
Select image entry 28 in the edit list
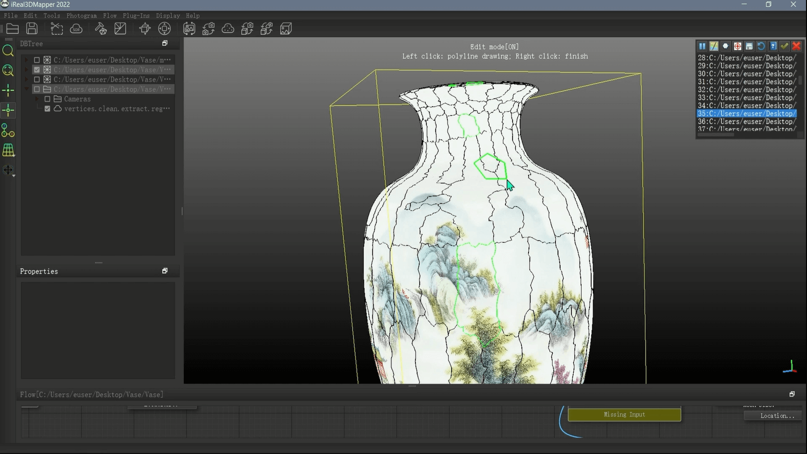(x=746, y=58)
